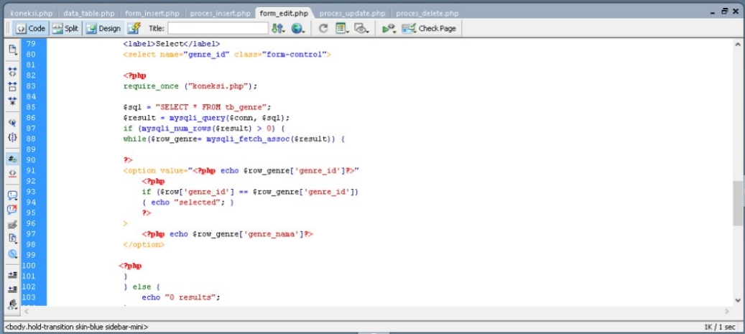Click the horizontal scrollbar right arrow
Viewport: 745px width, 334px height.
pos(726,312)
